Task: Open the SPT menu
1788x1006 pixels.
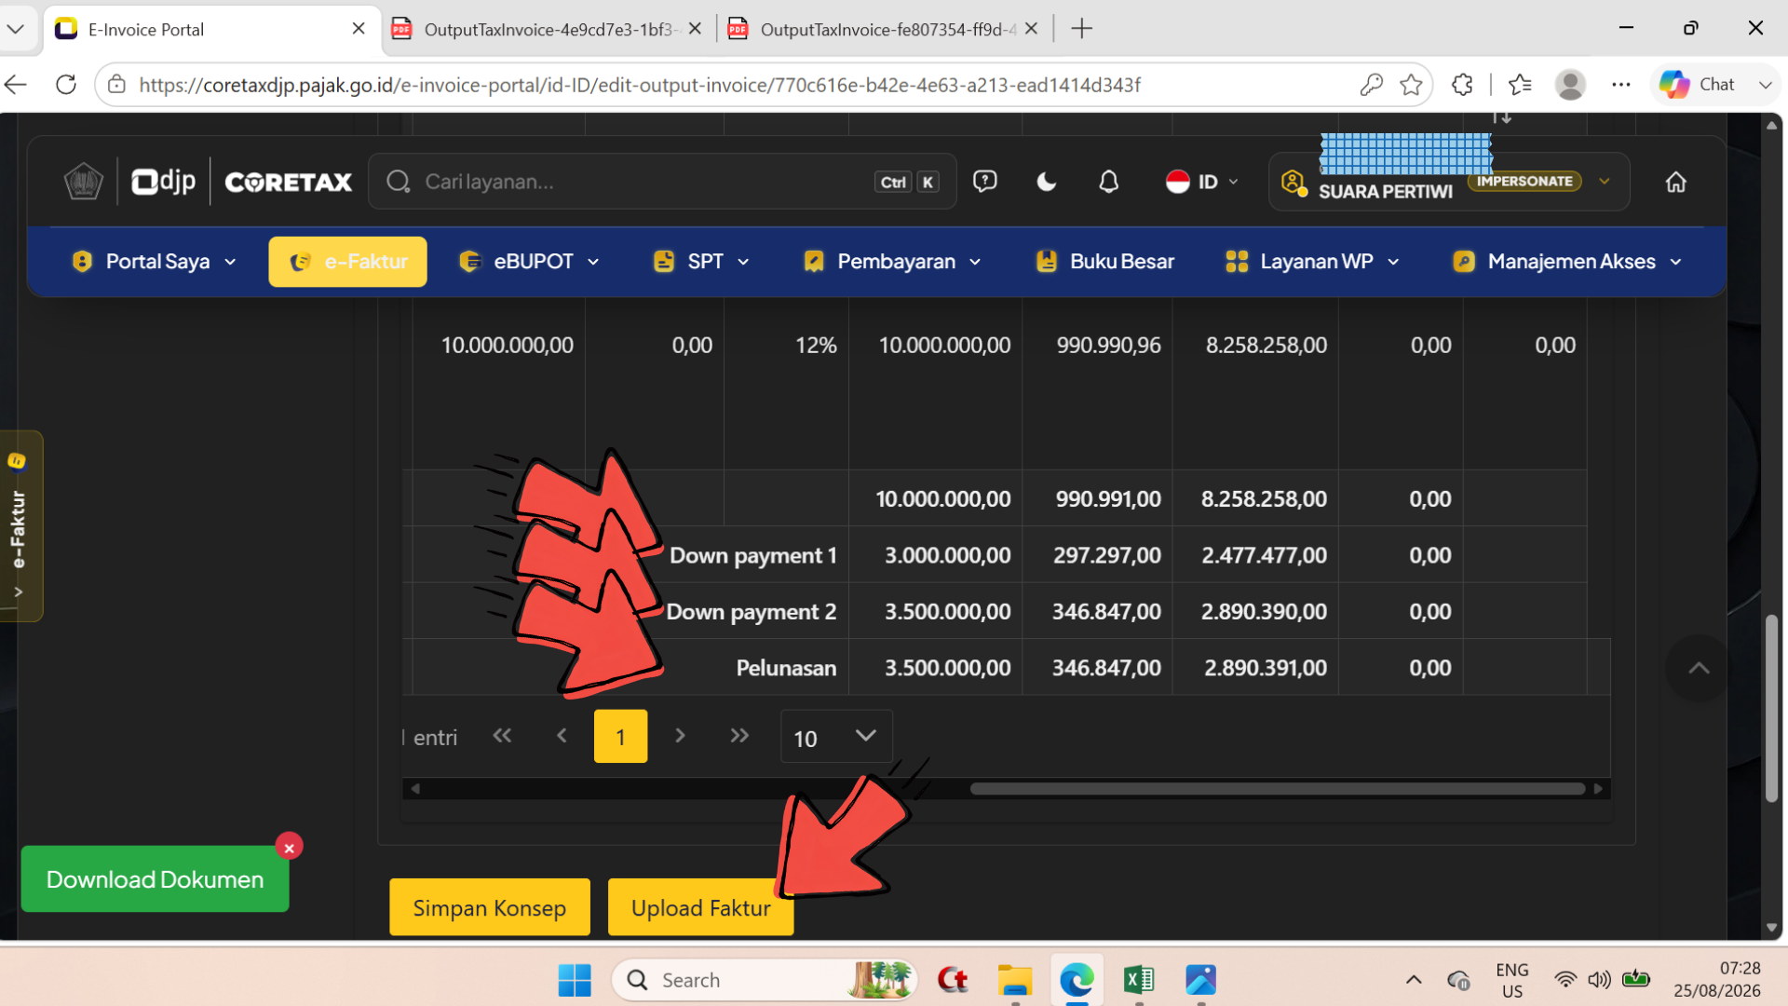Action: 701,262
